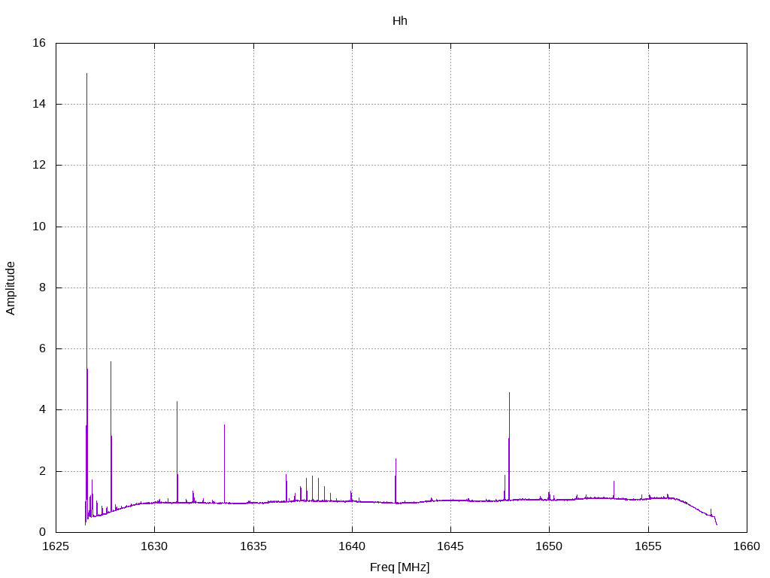
Task: Click the spike peak near 1648 MHz
Action: point(509,393)
